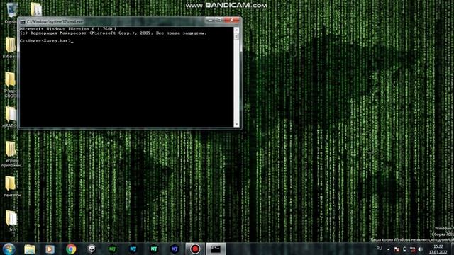Click the cmd scrollbar up arrow
This screenshot has height=255, width=454.
pyautogui.click(x=236, y=30)
